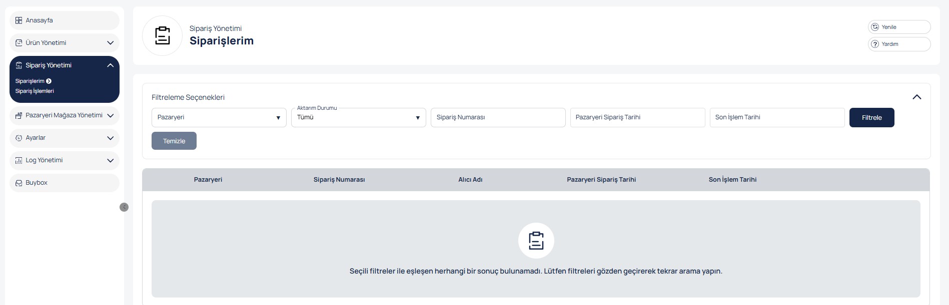Viewport: 949px width, 305px height.
Task: Open Anasayfa from the sidebar
Action: (x=65, y=20)
